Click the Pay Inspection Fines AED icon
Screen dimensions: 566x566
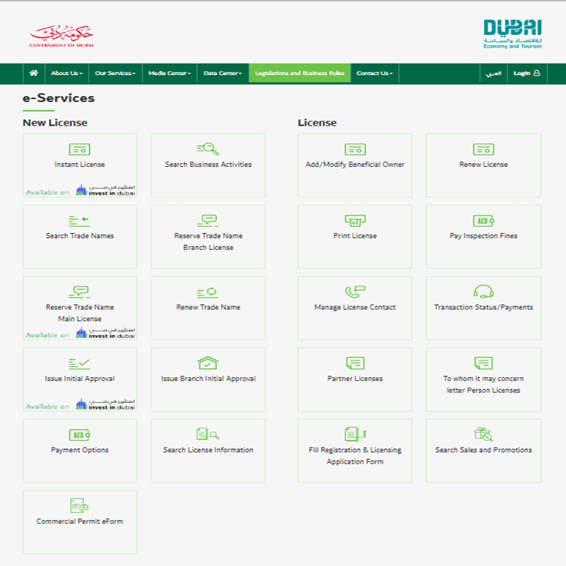483,220
